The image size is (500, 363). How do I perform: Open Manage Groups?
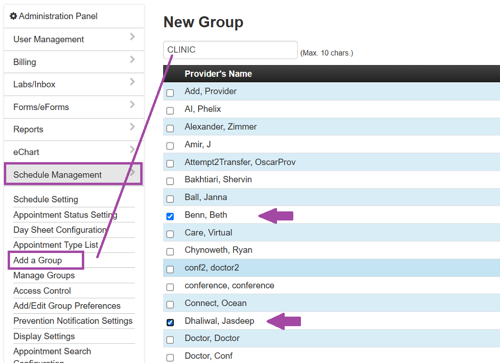coord(44,275)
